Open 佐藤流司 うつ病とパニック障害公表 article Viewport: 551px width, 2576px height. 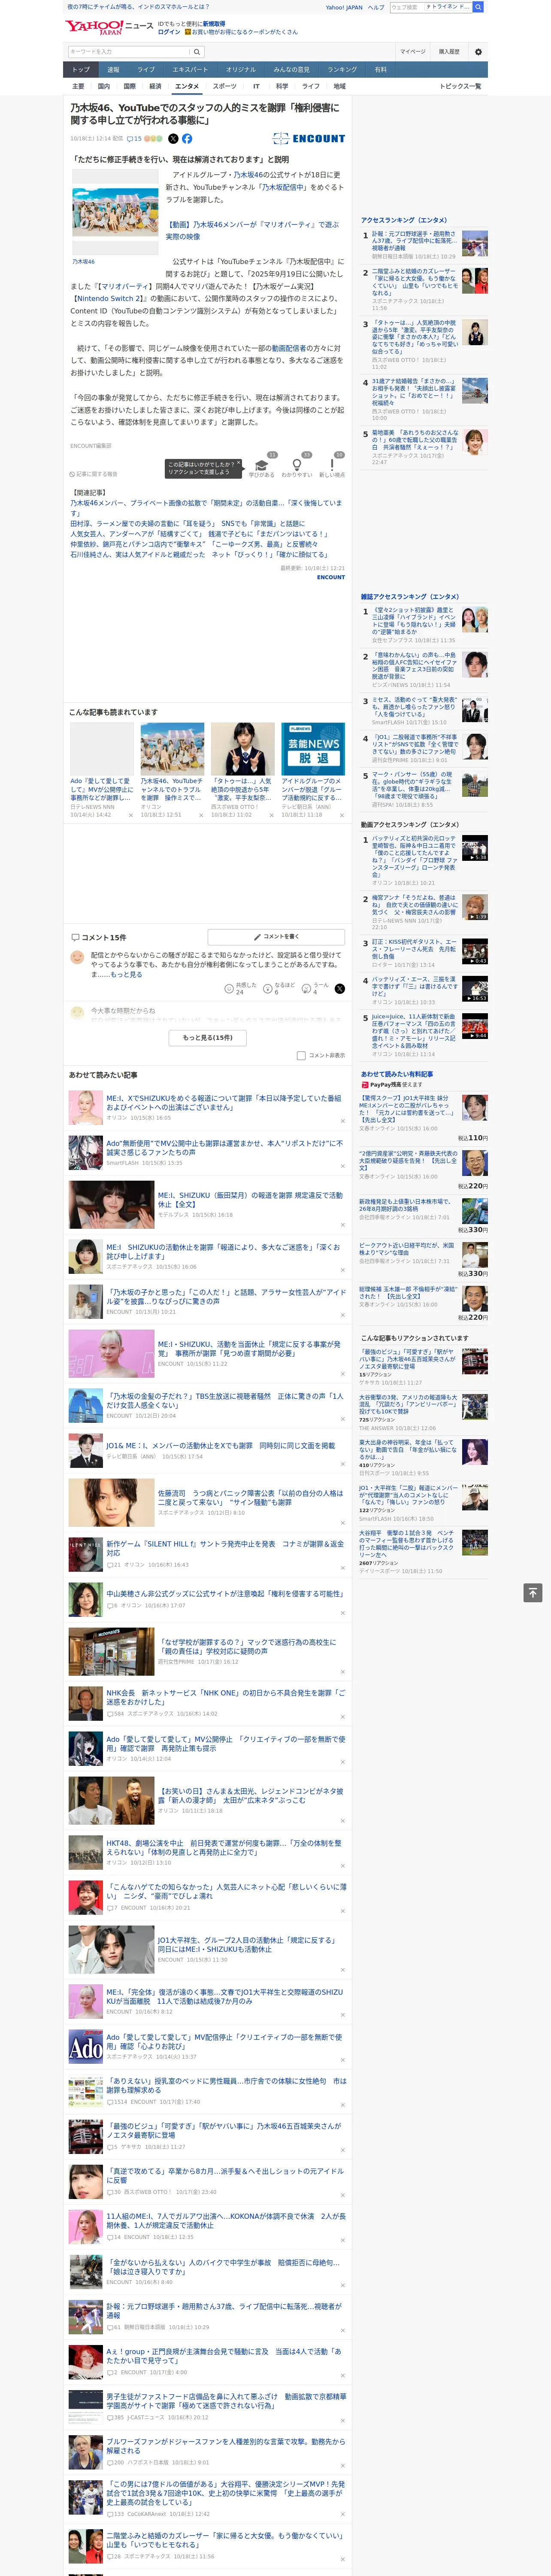tap(250, 1498)
